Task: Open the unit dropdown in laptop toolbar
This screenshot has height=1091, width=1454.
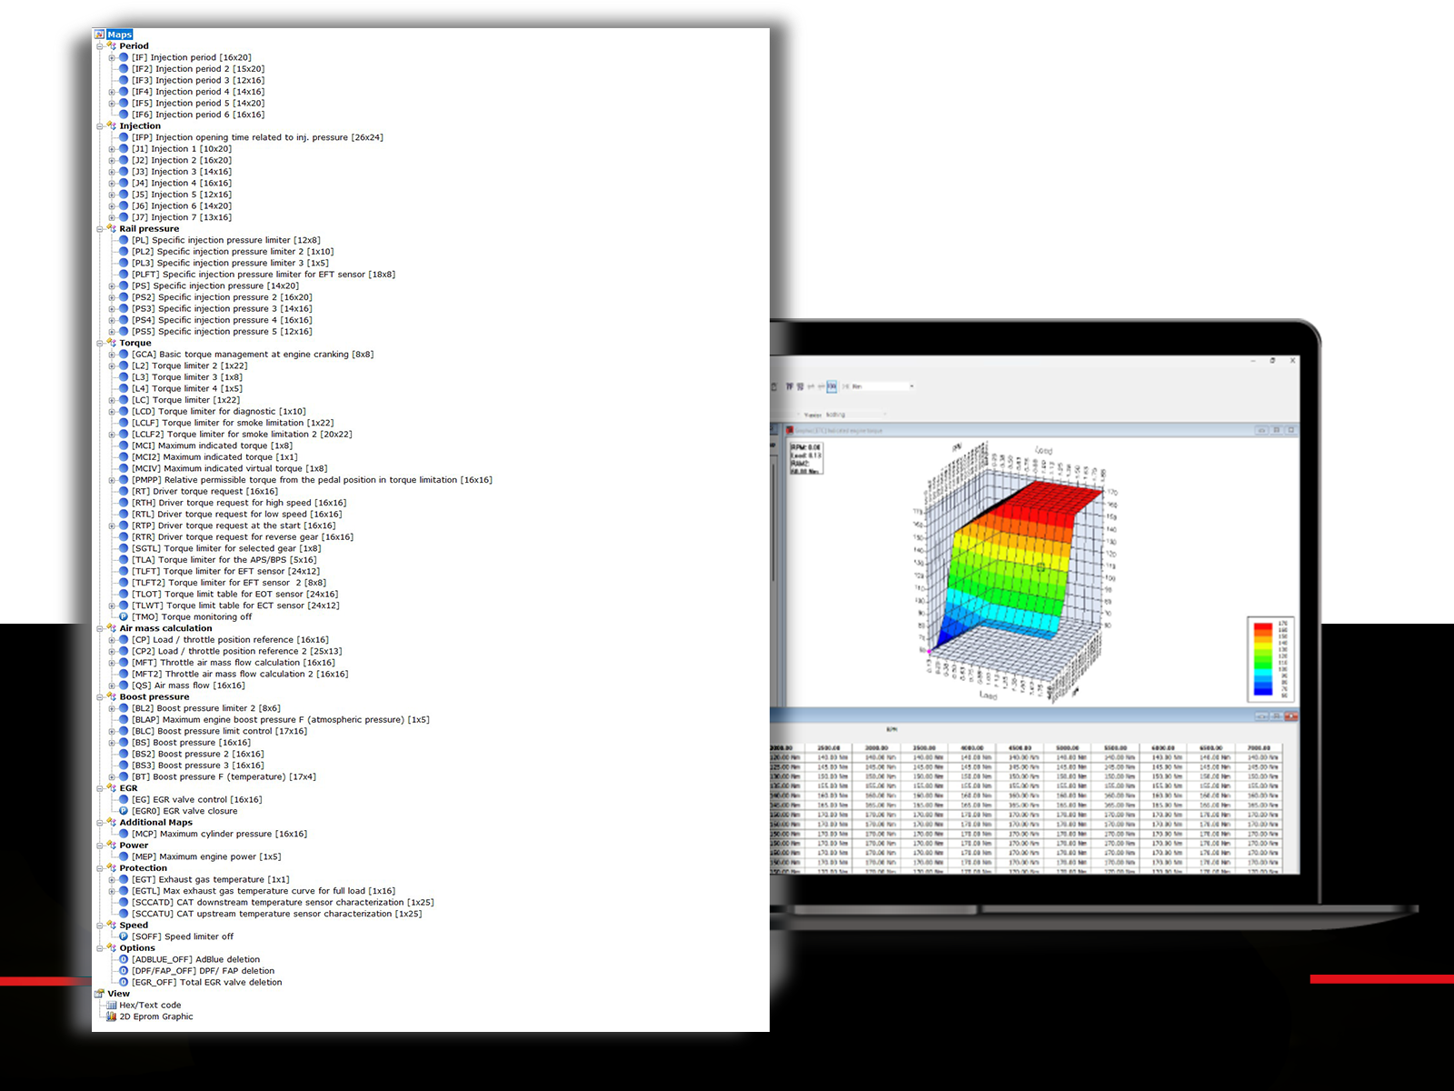Action: (x=911, y=386)
